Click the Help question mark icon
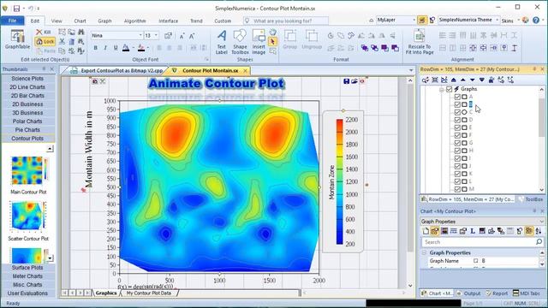 [x=536, y=21]
